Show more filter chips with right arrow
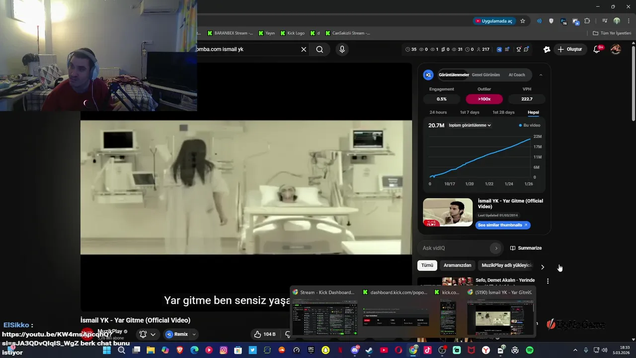This screenshot has height=358, width=636. (543, 267)
